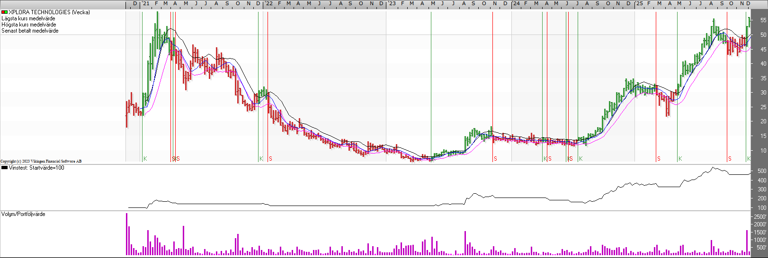Viewport: 768px width, 258px height.
Task: Open the Volym/Portföljvärde panel label
Action: click(x=24, y=214)
